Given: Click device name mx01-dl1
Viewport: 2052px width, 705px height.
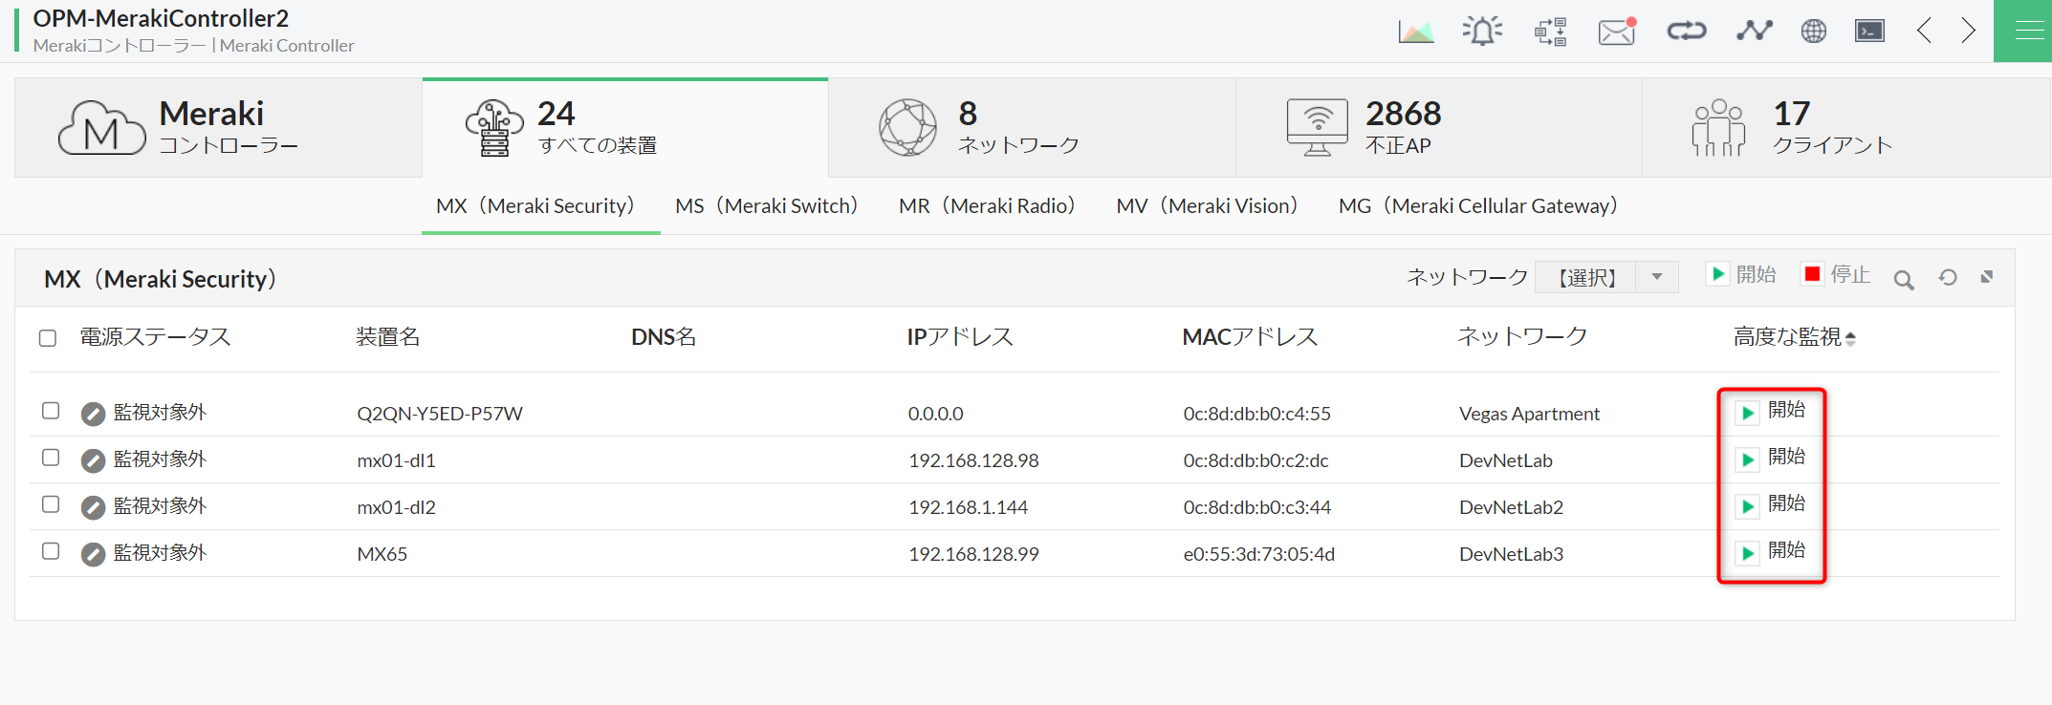Looking at the screenshot, I should [x=396, y=460].
